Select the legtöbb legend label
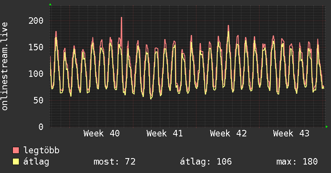 pyautogui.click(x=41, y=150)
